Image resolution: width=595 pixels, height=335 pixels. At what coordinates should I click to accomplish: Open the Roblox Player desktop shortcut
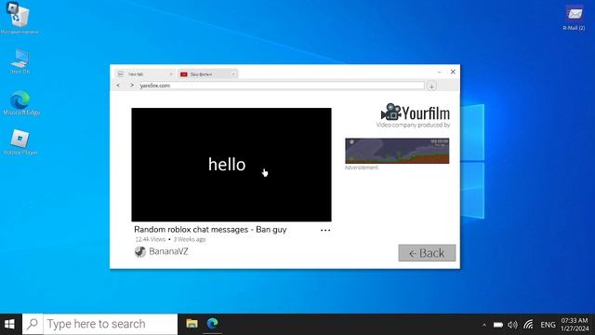pyautogui.click(x=20, y=142)
